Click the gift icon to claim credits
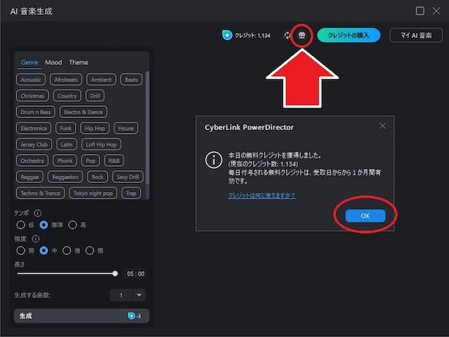Image resolution: width=449 pixels, height=337 pixels. (x=302, y=35)
